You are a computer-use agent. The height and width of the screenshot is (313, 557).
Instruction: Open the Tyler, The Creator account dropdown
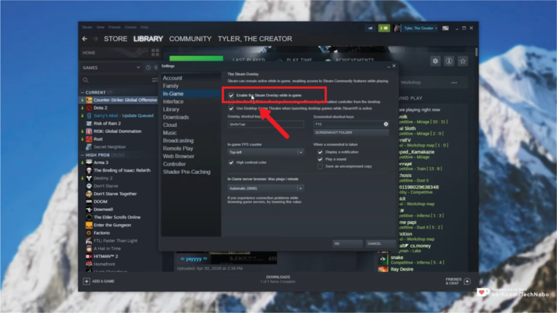[x=420, y=28]
